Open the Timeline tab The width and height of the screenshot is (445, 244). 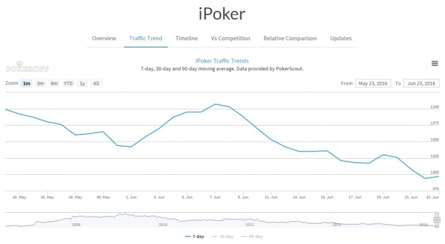[186, 38]
